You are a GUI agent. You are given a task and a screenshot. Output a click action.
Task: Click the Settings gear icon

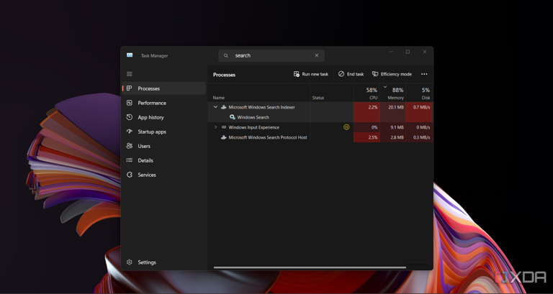(x=130, y=262)
